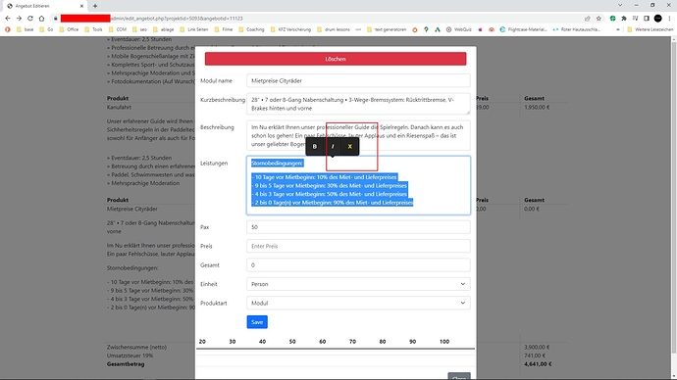
Task: Reload the page
Action: click(x=30, y=18)
